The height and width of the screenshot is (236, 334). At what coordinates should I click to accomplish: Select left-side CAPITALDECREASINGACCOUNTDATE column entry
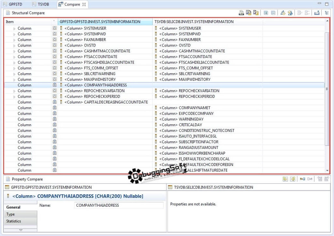[x=104, y=102]
